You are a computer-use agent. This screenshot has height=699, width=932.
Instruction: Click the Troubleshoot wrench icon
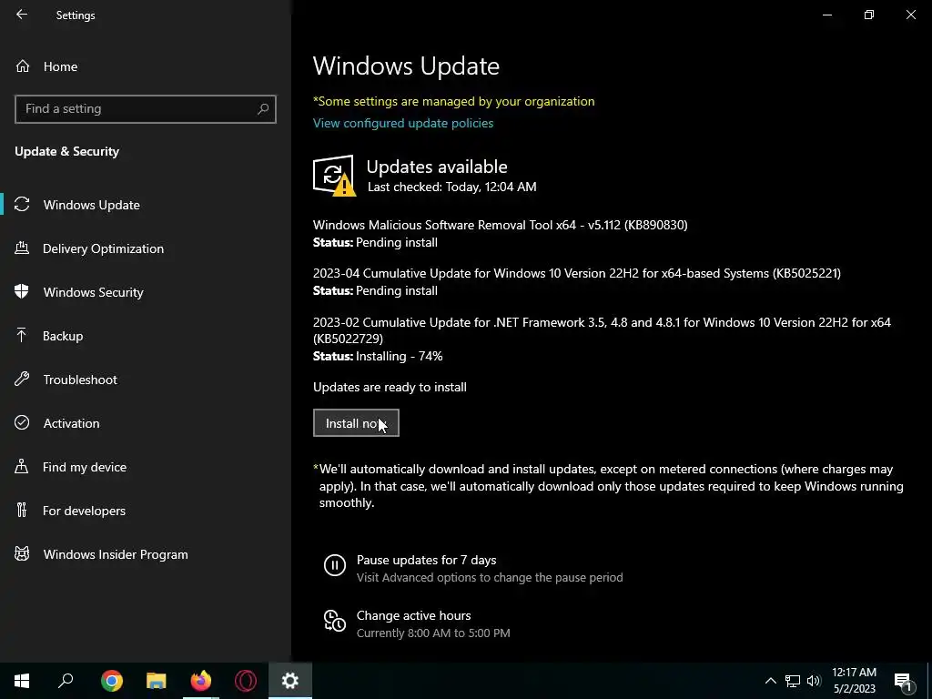22,379
